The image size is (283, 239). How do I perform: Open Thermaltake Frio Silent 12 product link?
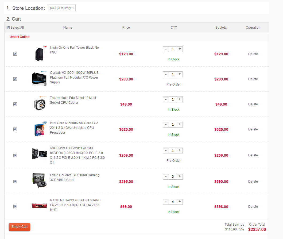point(73,100)
